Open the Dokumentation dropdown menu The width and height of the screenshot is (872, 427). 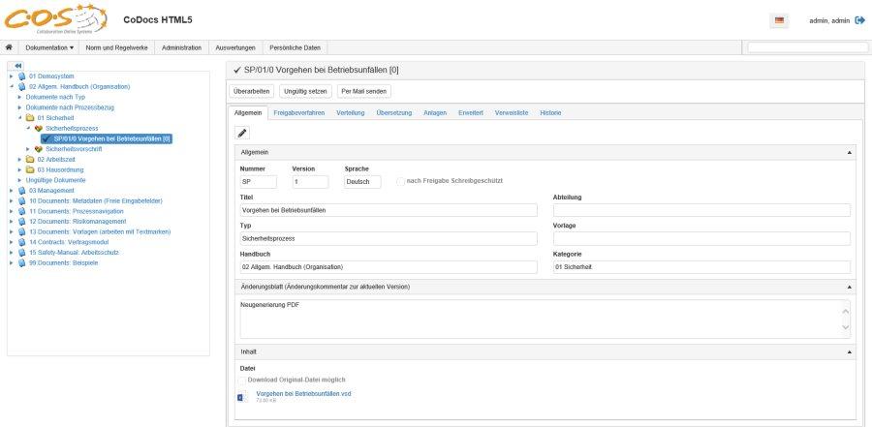click(x=49, y=47)
